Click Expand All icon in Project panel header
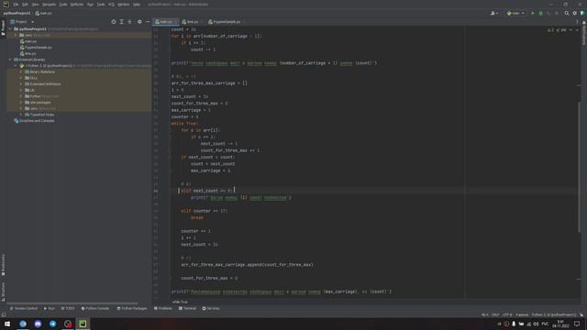 point(122,22)
